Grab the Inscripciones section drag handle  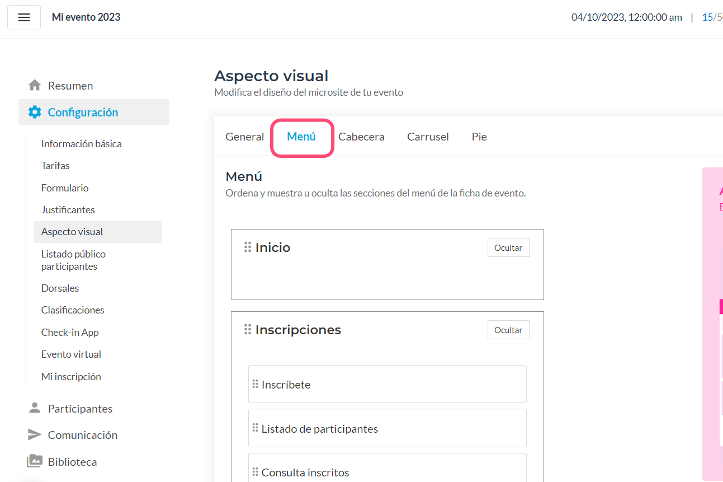(248, 329)
